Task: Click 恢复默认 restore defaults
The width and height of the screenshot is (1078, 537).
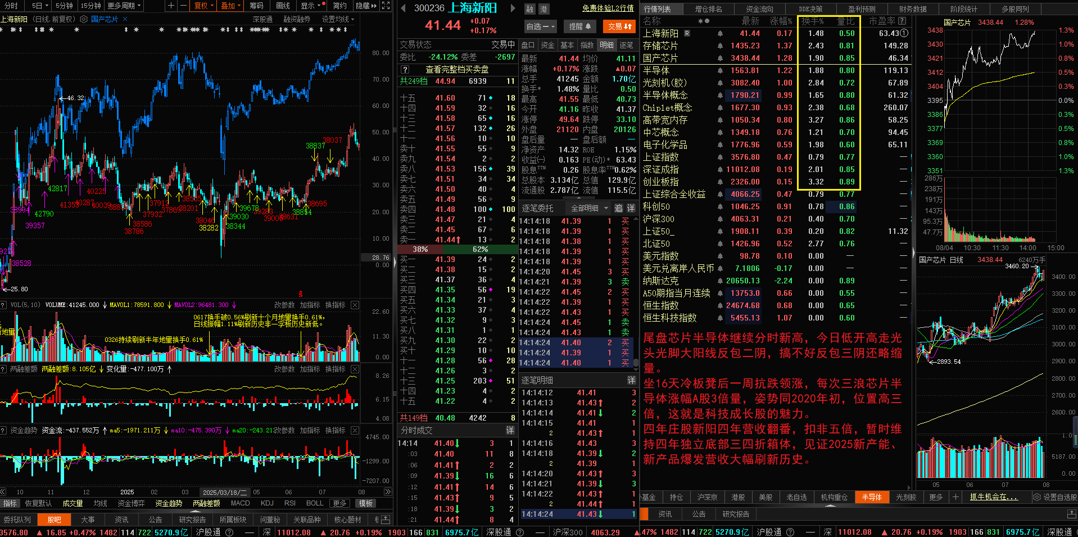Action: [x=38, y=503]
